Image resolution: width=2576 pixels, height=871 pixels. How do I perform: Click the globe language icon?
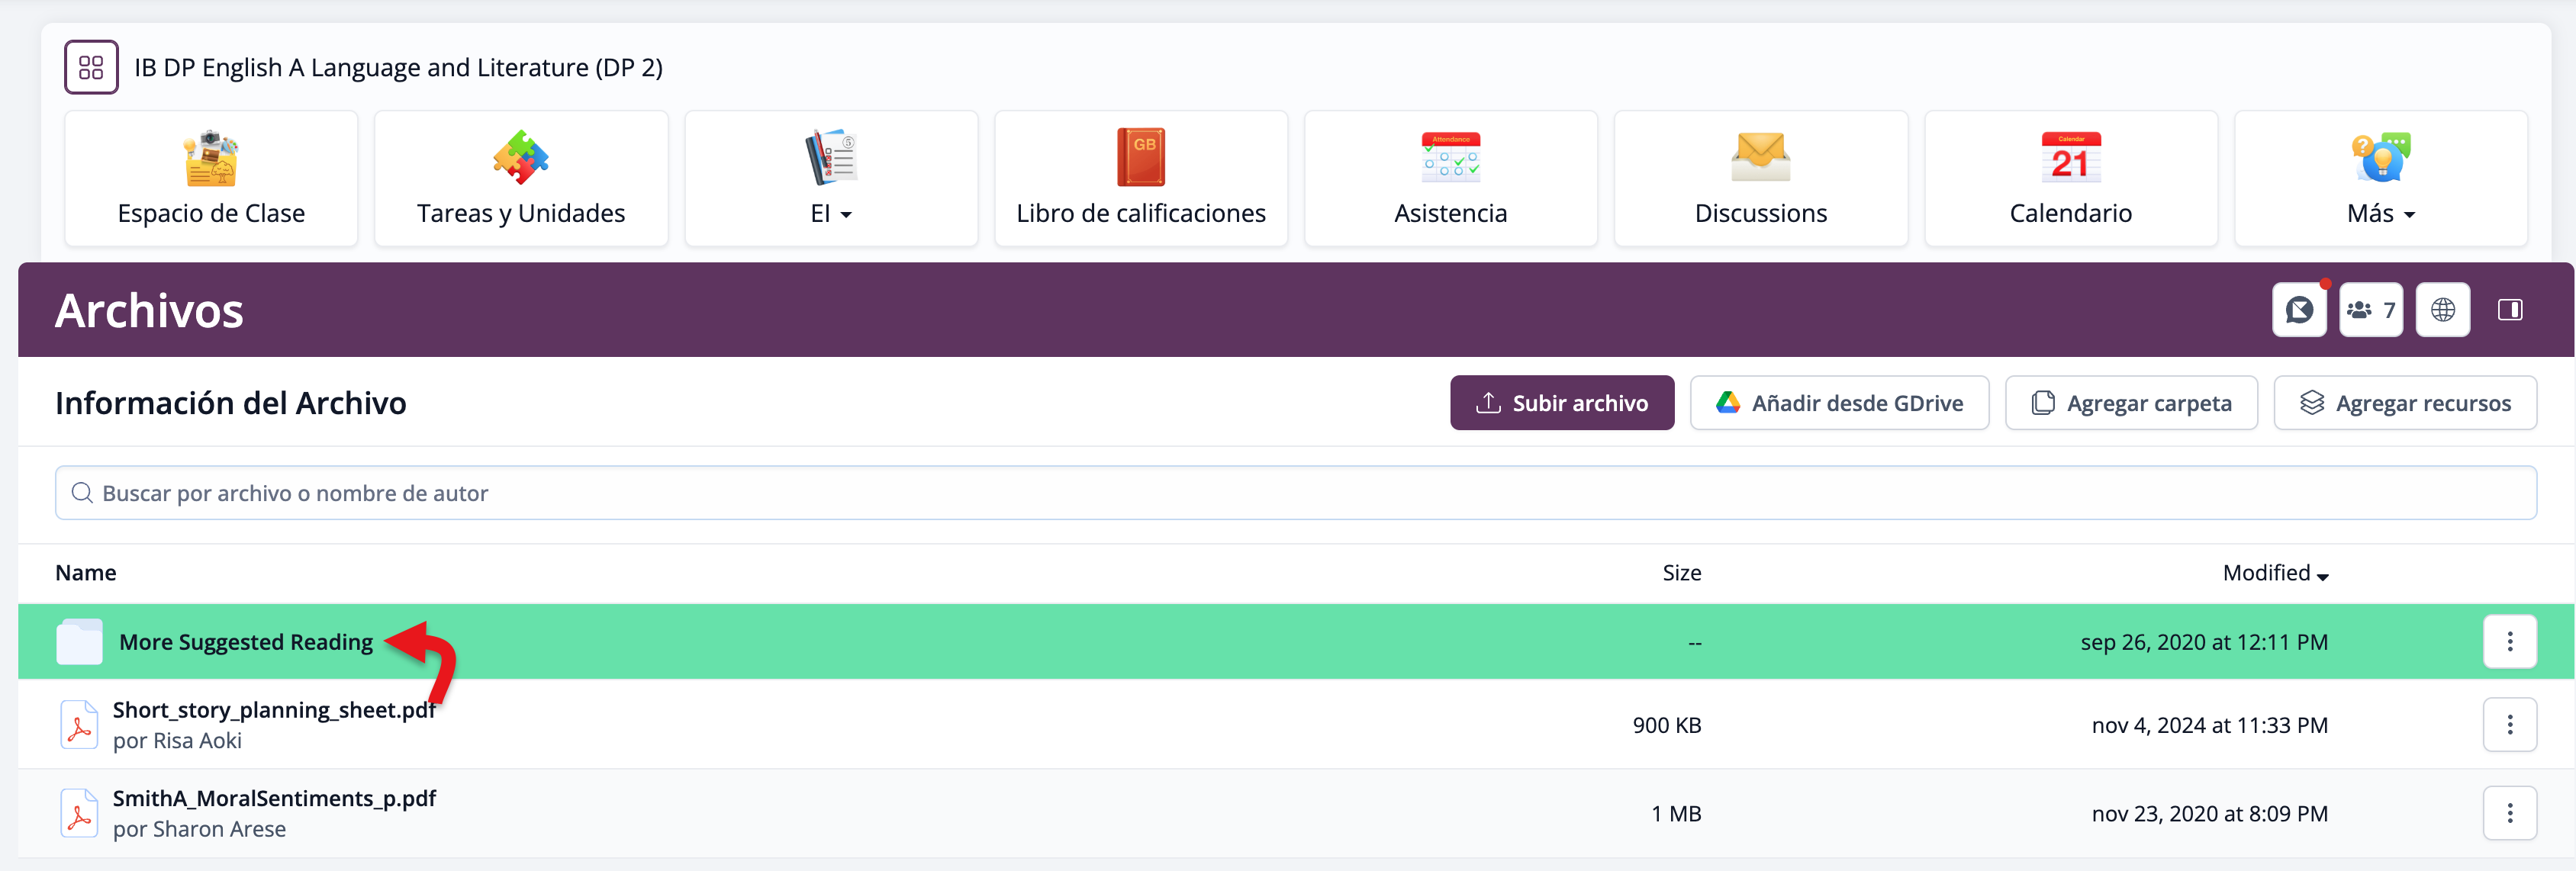pos(2442,310)
